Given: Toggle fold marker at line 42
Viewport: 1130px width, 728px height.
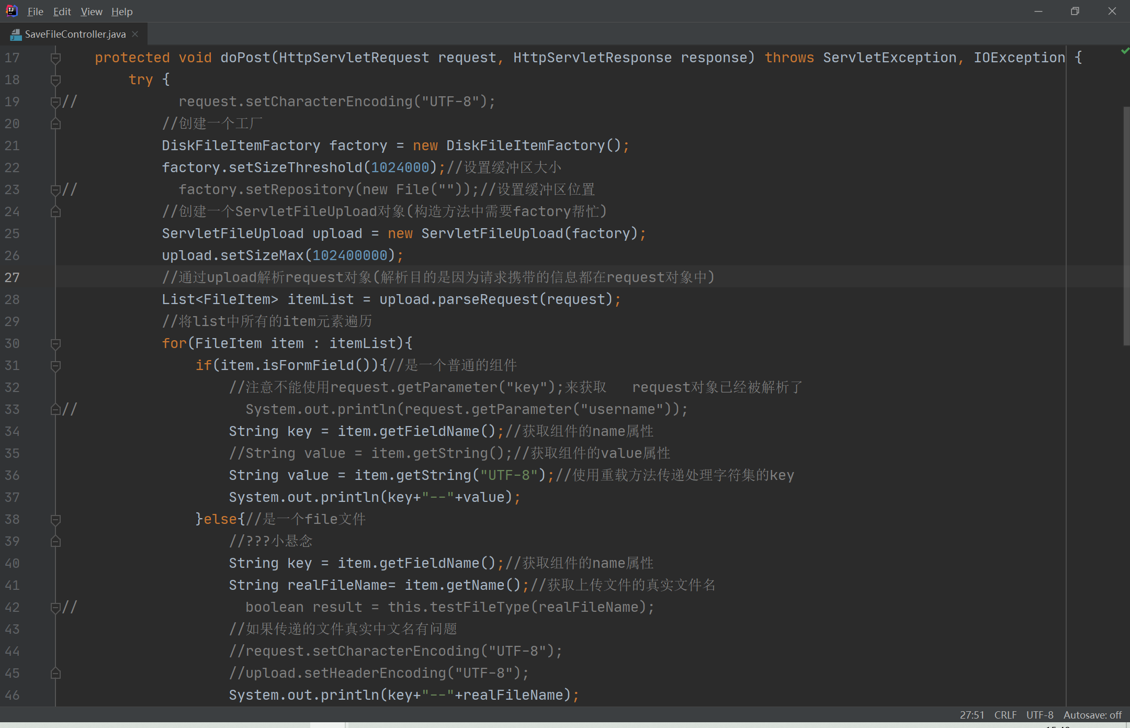Looking at the screenshot, I should point(55,607).
